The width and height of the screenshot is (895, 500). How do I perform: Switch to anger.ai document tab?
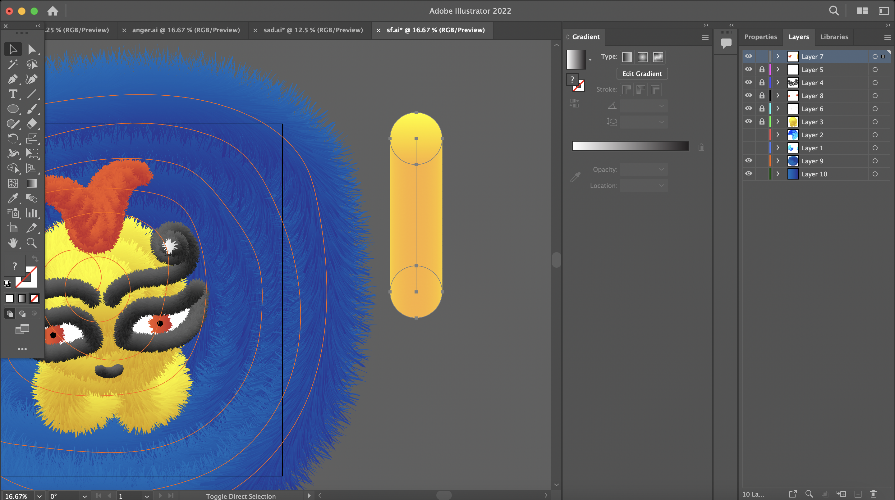click(186, 30)
